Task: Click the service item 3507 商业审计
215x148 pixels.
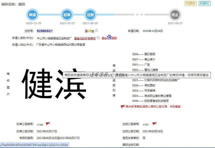Action: 144,59
